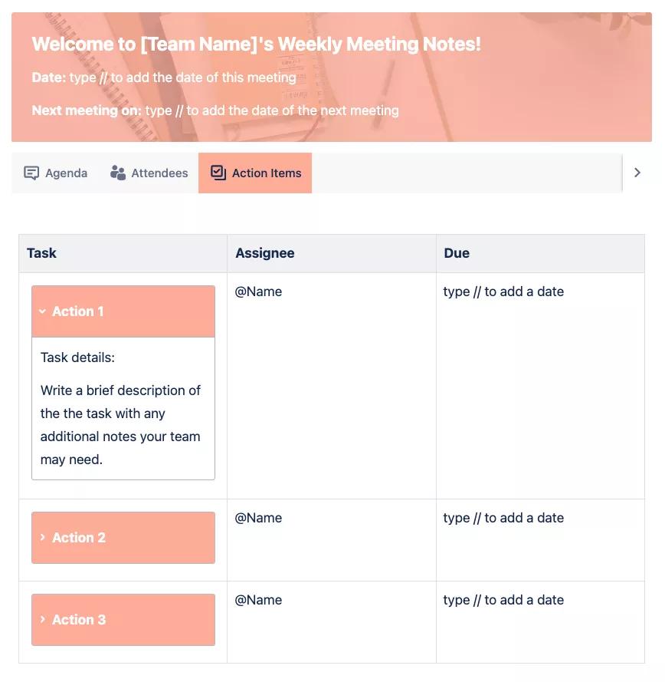This screenshot has height=682, width=665.
Task: Click the expand arrow on Action 3
Action: 42,619
